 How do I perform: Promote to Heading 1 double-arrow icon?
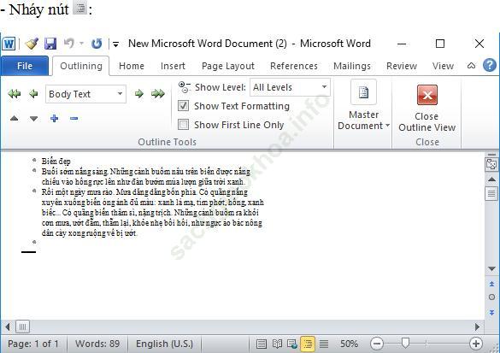pos(15,94)
